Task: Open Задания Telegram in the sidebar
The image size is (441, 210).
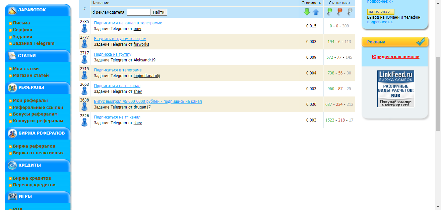Action: coord(34,43)
